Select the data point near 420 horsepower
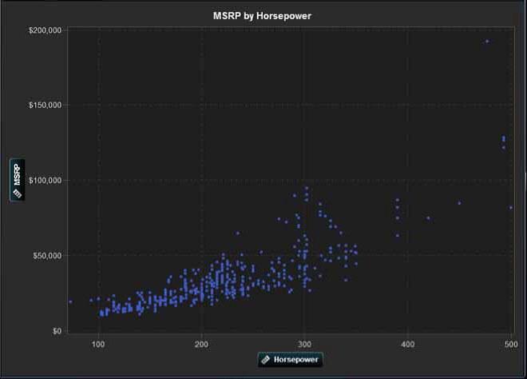The width and height of the screenshot is (527, 379). point(428,218)
